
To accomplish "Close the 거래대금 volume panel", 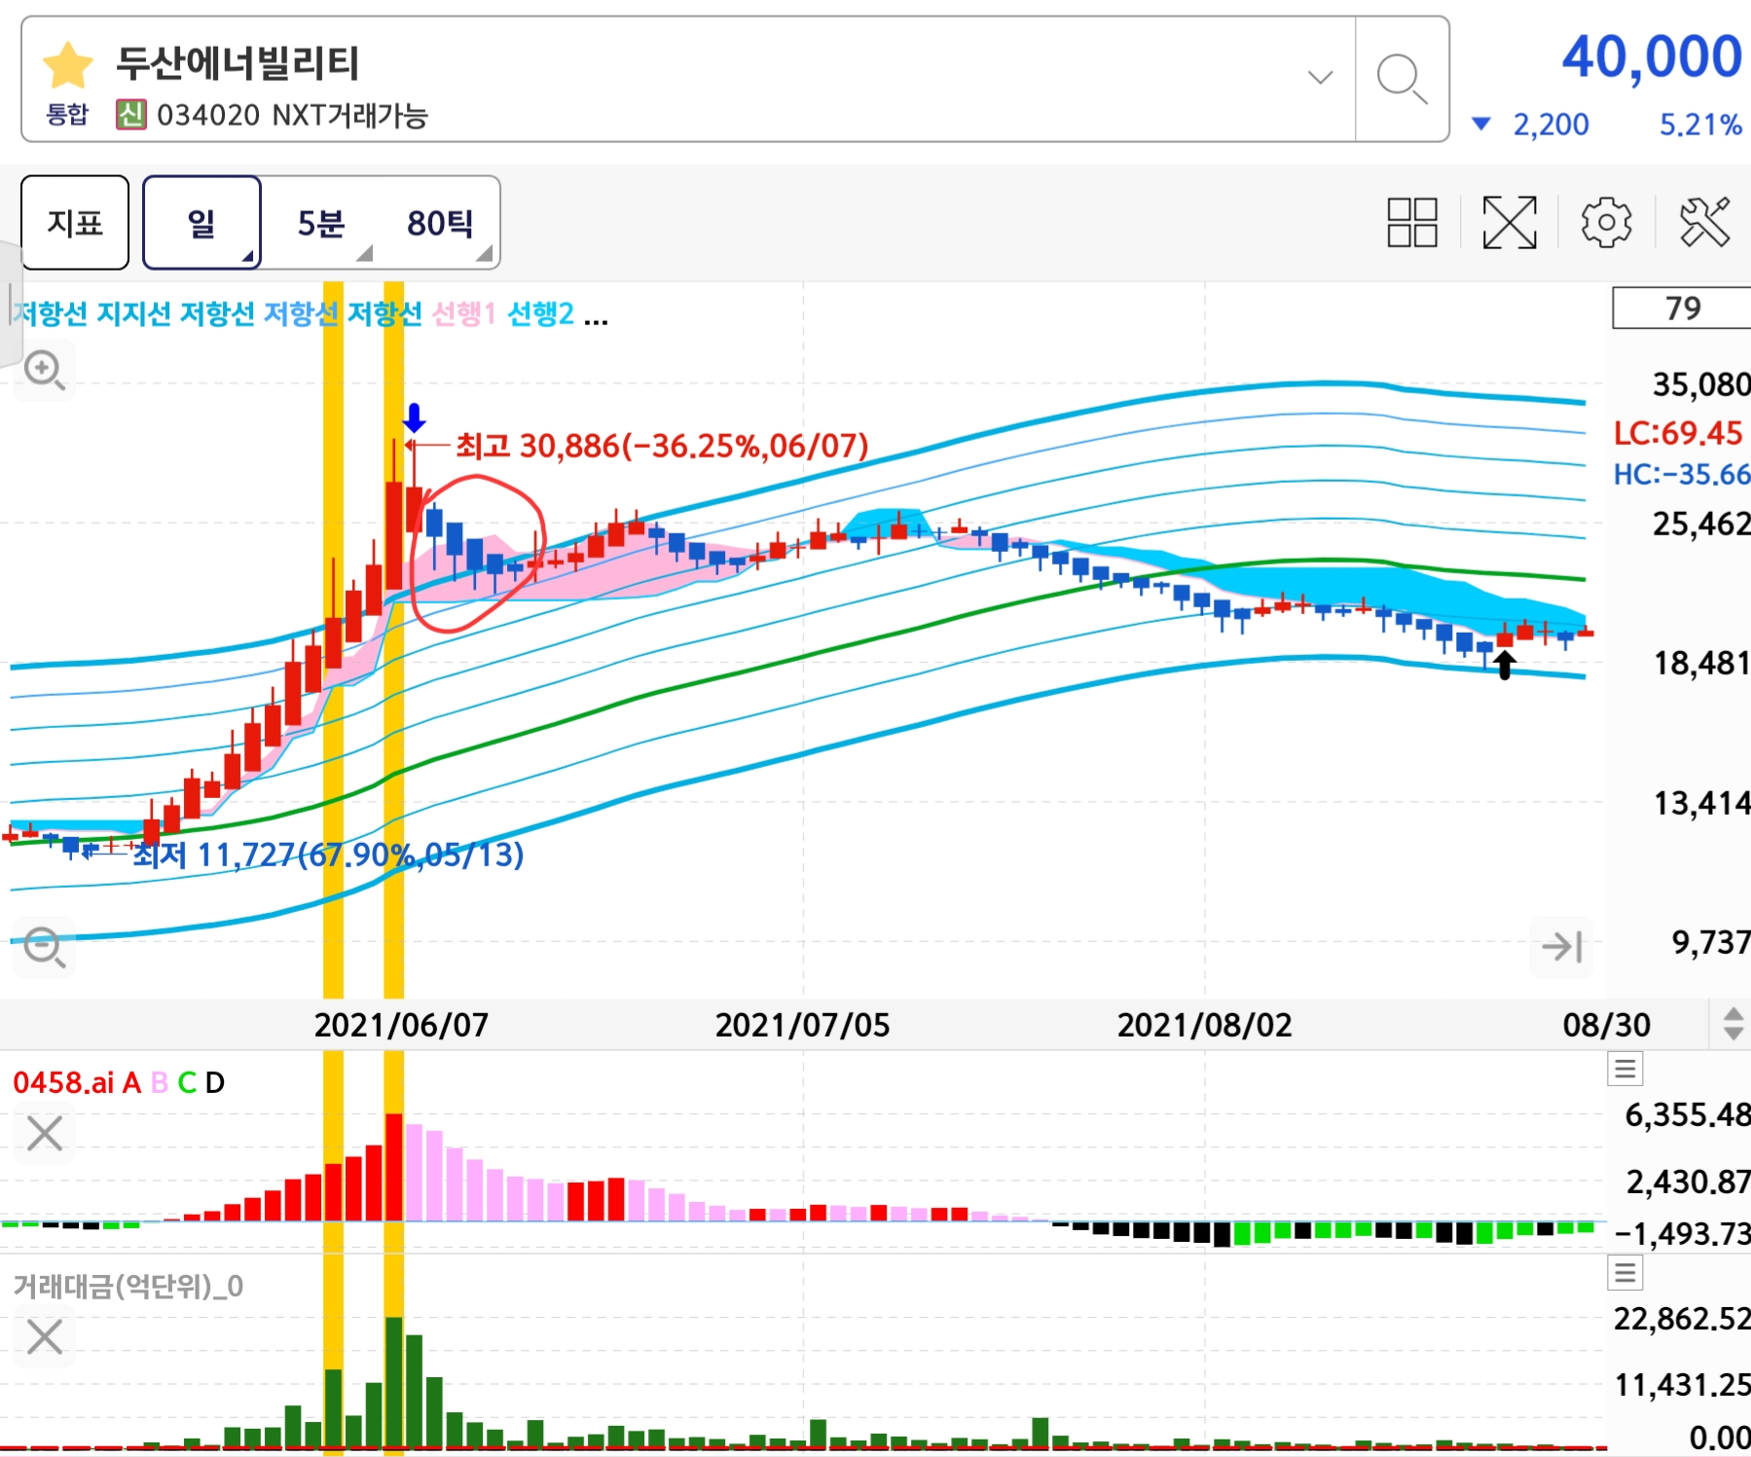I will point(45,1337).
